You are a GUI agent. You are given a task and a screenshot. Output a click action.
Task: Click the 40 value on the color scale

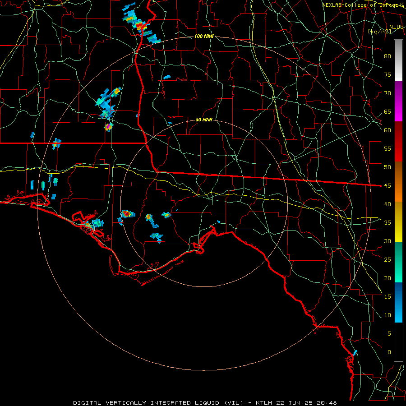click(388, 204)
